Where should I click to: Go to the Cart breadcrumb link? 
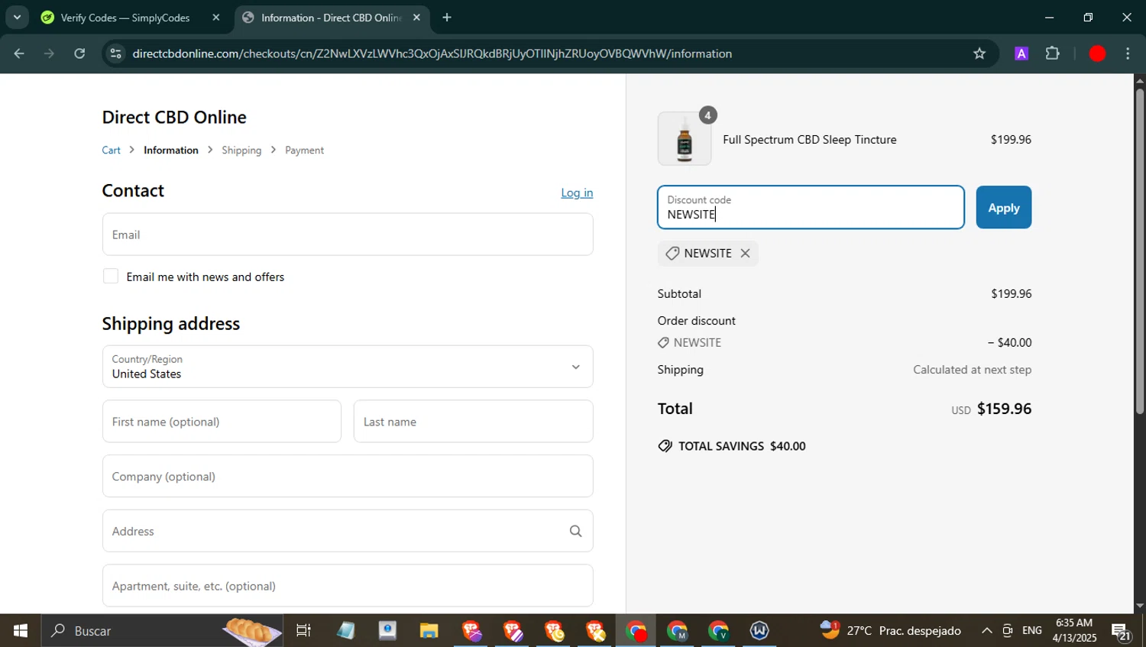[x=111, y=150]
